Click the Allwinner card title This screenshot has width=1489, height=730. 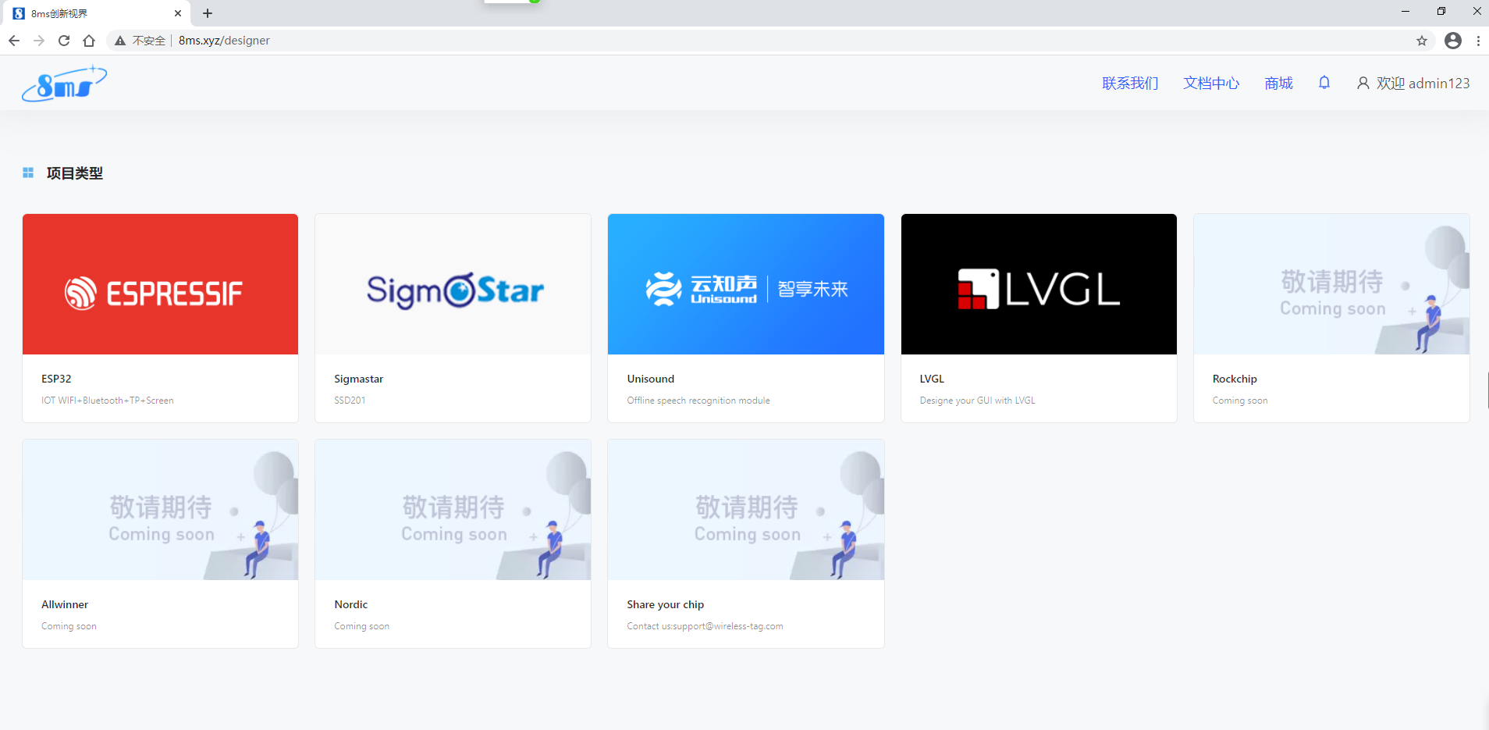(x=65, y=604)
